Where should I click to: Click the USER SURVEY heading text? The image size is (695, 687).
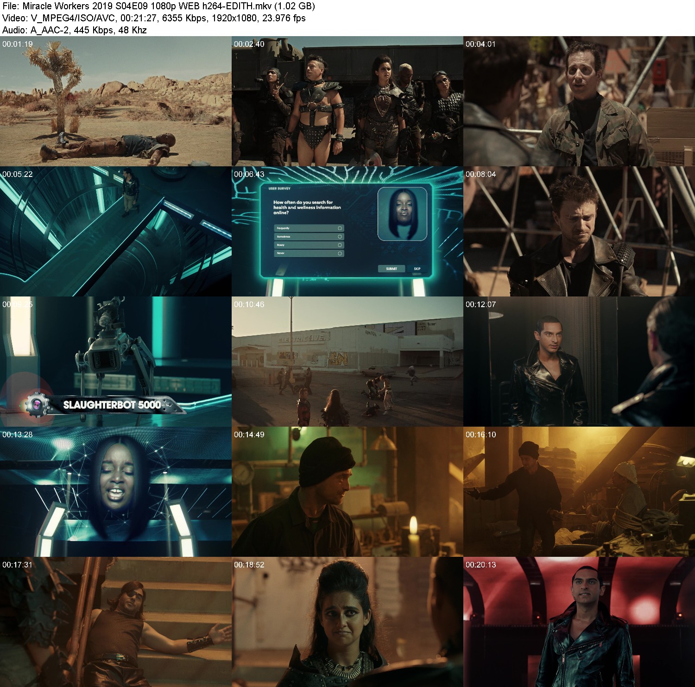[x=279, y=189]
